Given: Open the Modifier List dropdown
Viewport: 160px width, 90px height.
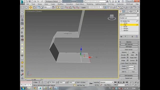Looking at the screenshot, I should tap(129, 18).
